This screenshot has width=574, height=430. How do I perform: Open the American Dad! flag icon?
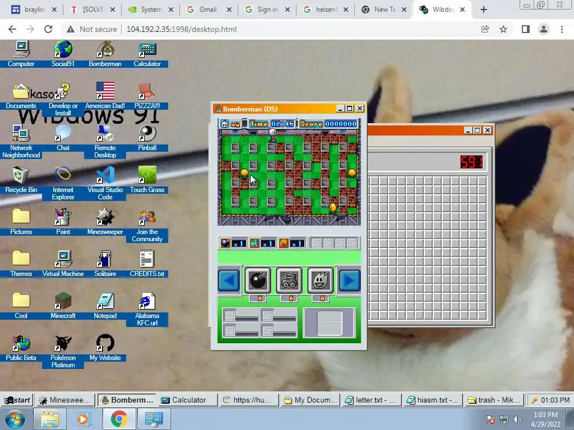(x=105, y=91)
